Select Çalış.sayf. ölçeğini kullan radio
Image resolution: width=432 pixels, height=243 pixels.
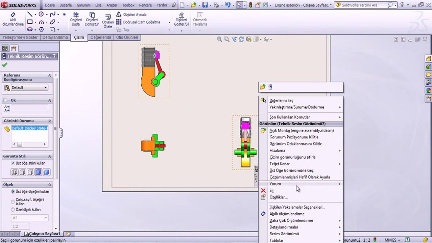point(13,201)
